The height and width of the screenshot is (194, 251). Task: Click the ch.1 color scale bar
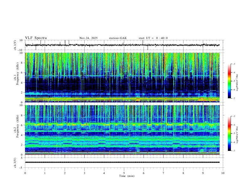(229, 81)
